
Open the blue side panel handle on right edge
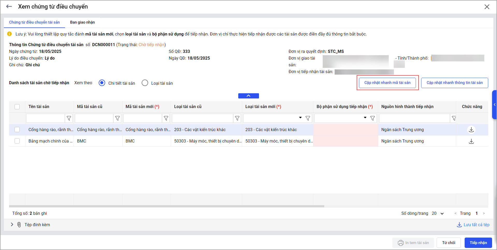click(x=494, y=105)
